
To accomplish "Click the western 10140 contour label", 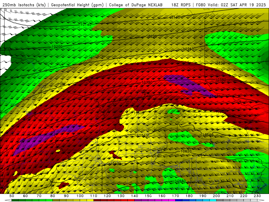I will pos(86,25).
